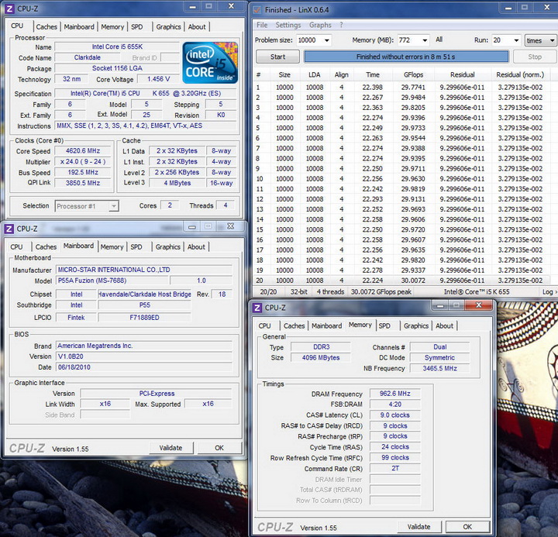Click Residual (norm.) column header in LinX

point(520,74)
